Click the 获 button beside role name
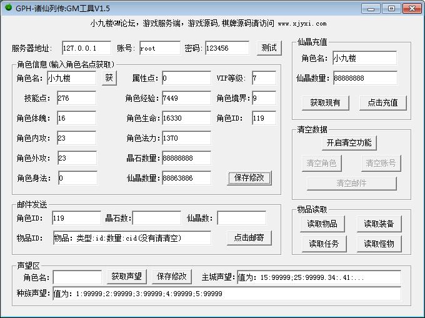Screen dimensions: 425x318 point(109,78)
